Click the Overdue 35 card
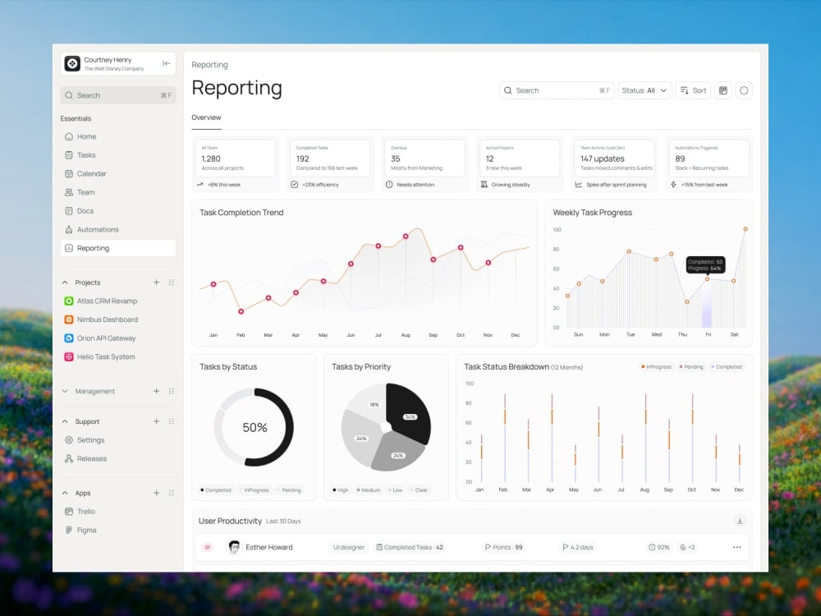Viewport: 821px width, 616px height. 425,164
